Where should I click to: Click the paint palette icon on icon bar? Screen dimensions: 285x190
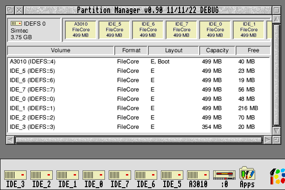[278, 176]
